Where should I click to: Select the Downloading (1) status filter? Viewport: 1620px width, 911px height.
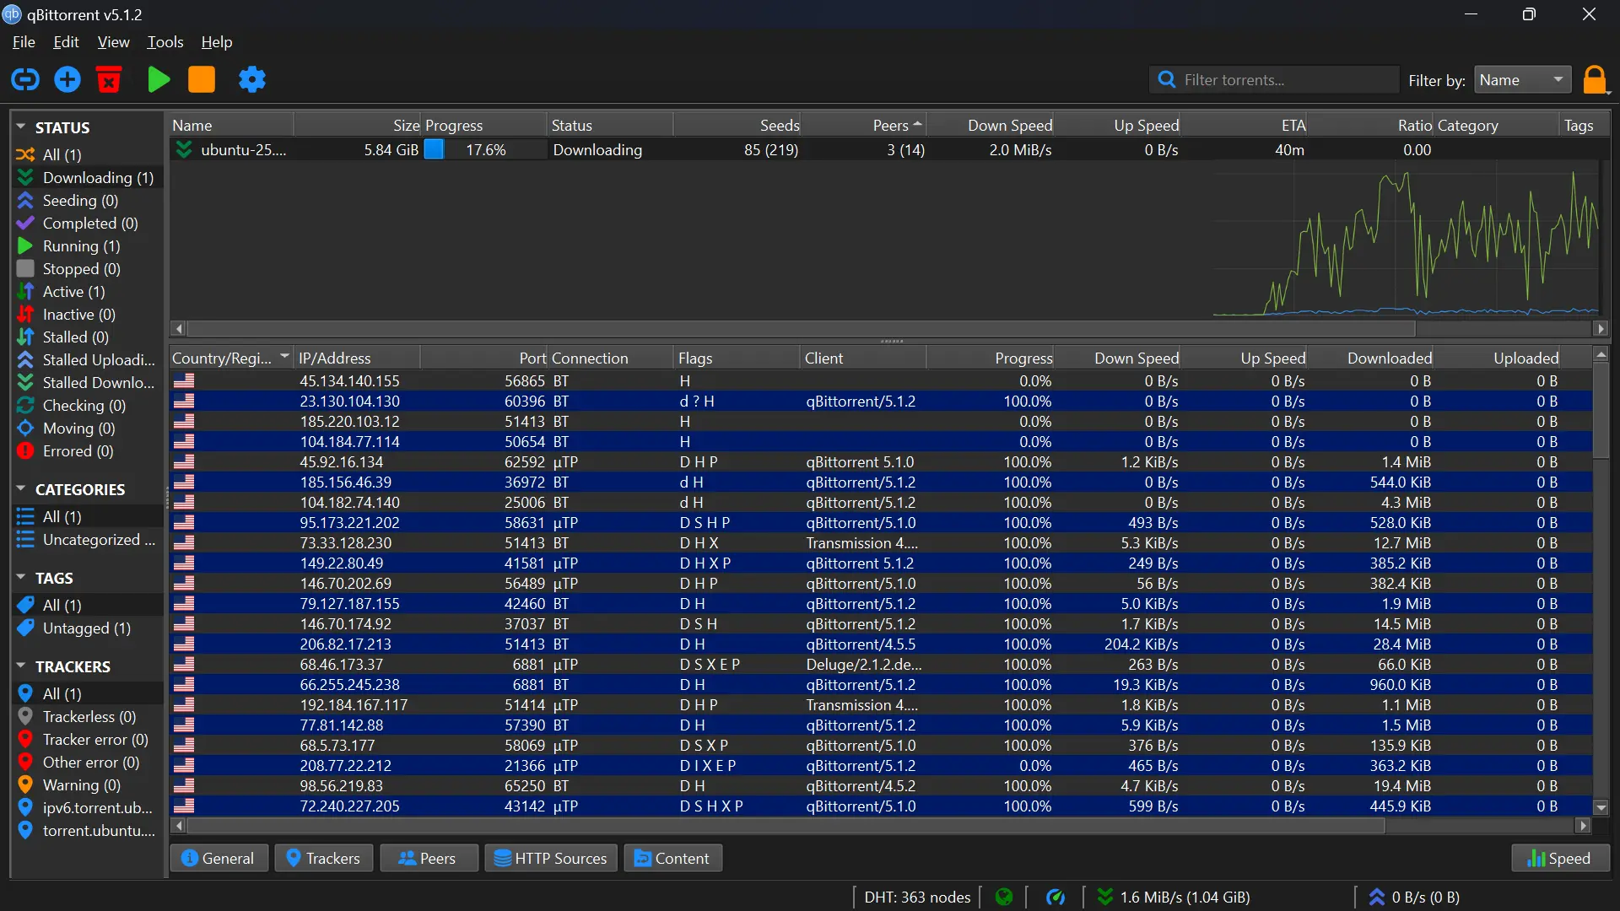point(88,177)
